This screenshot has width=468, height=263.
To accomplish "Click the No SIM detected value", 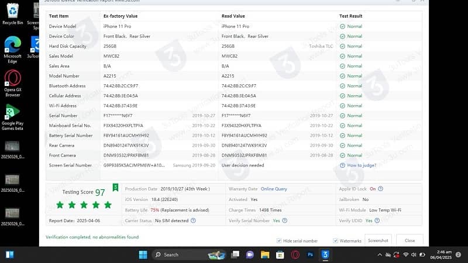I will [x=171, y=221].
